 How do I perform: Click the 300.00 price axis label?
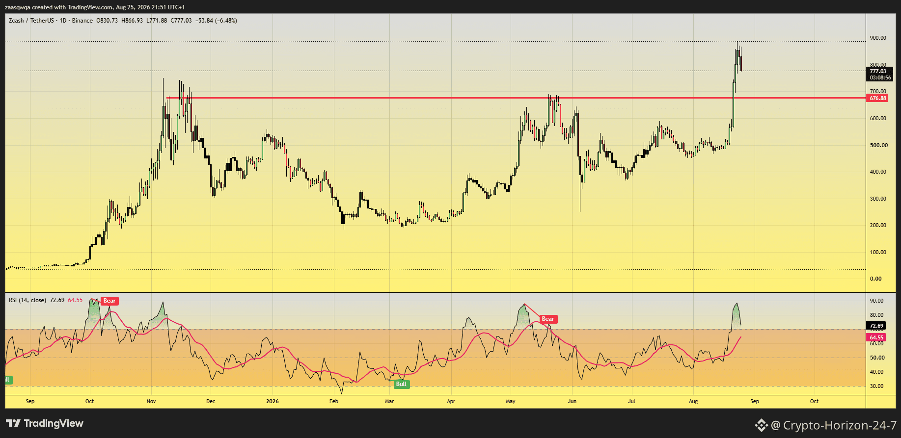tap(878, 199)
